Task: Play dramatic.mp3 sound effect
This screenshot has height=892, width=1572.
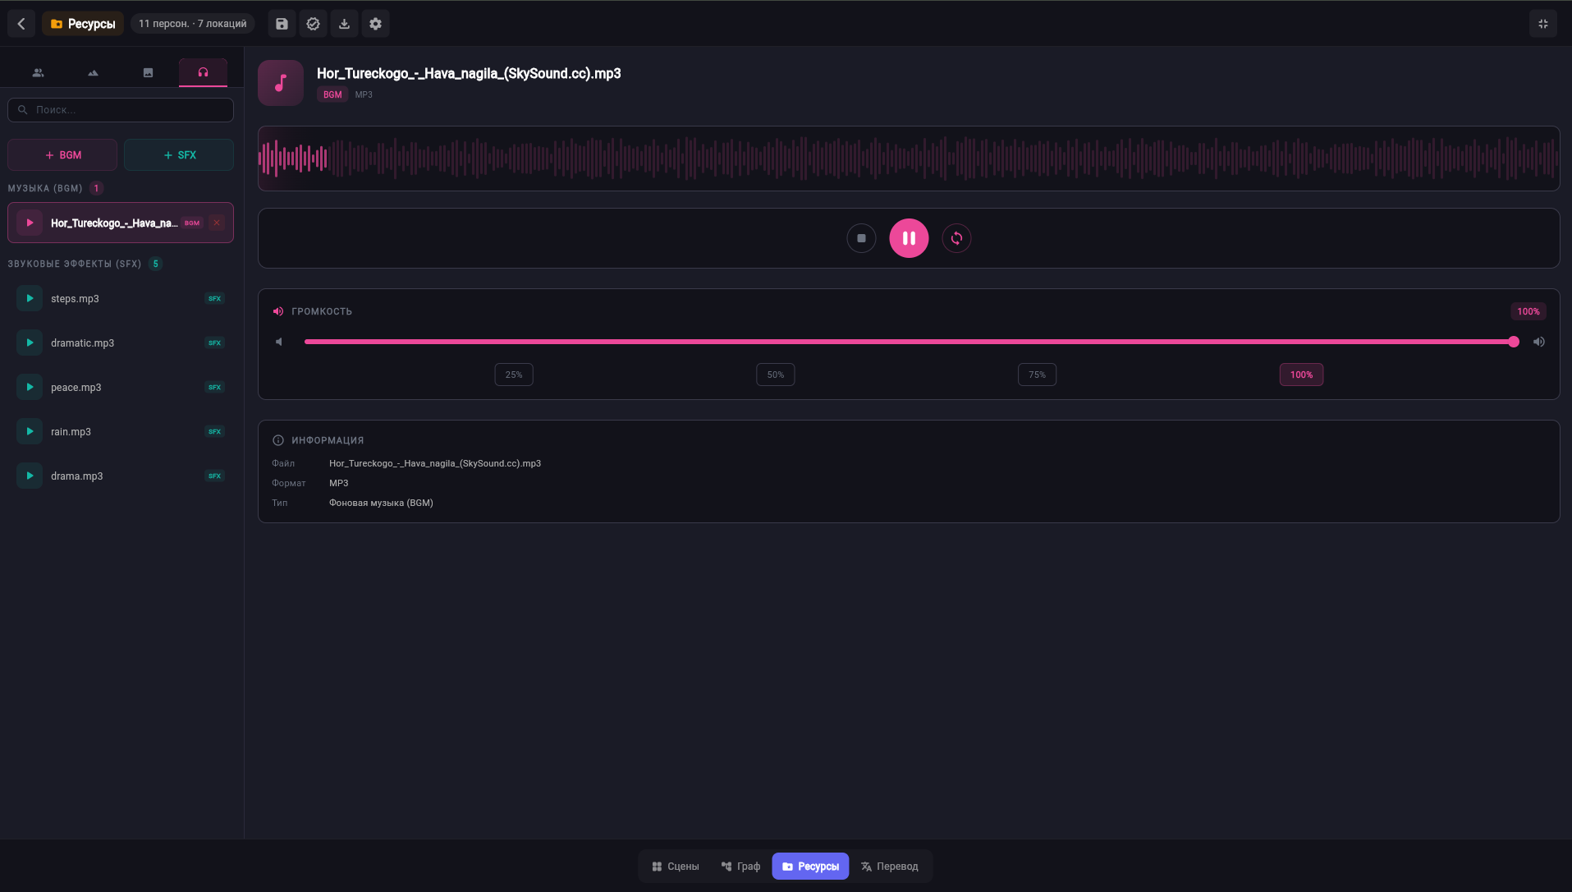Action: coord(30,343)
